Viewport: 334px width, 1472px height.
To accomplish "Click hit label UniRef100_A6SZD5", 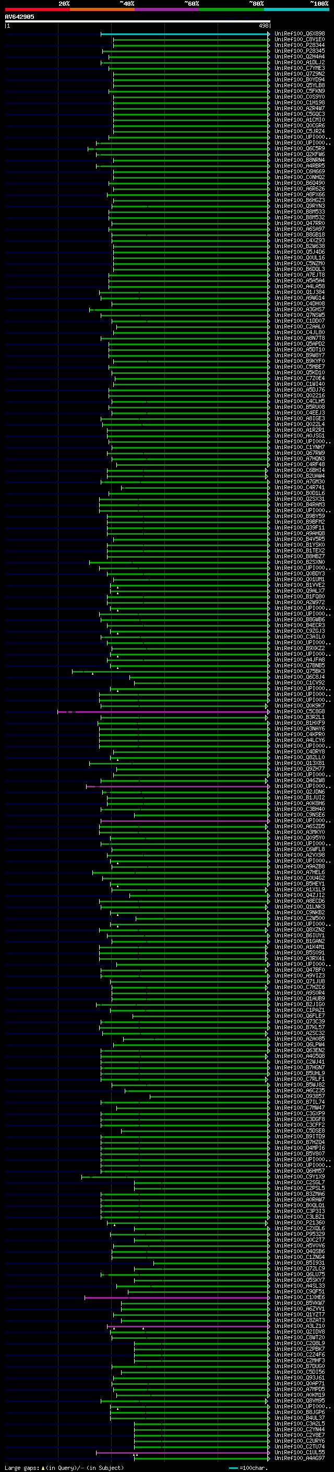I will tap(300, 826).
